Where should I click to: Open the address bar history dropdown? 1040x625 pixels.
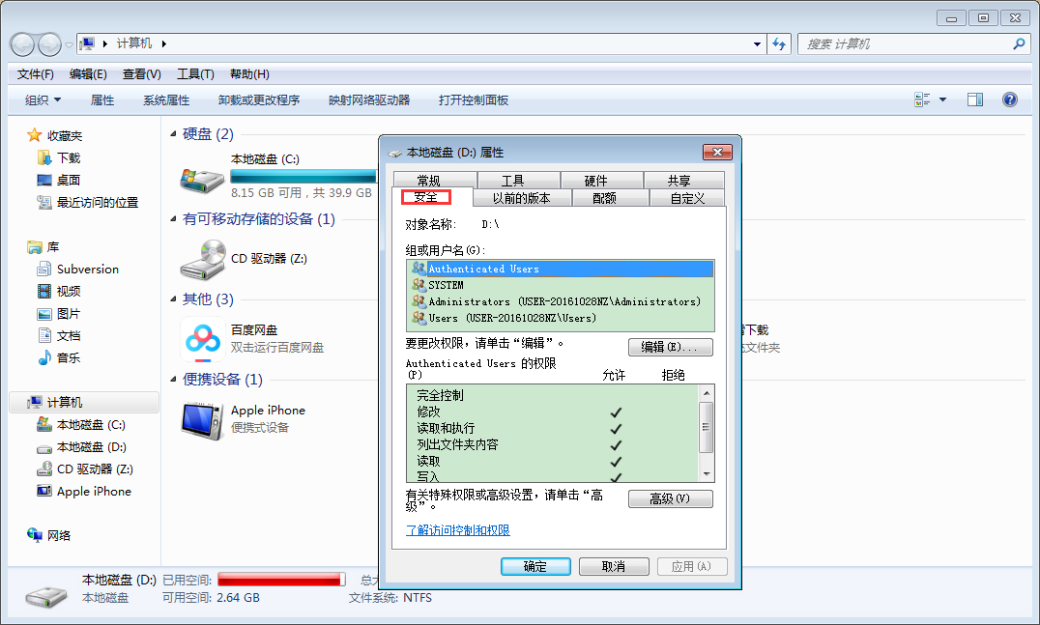tap(756, 43)
